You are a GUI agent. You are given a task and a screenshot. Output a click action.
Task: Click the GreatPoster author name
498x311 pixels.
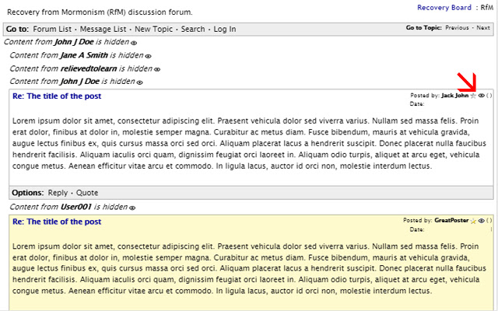click(451, 220)
